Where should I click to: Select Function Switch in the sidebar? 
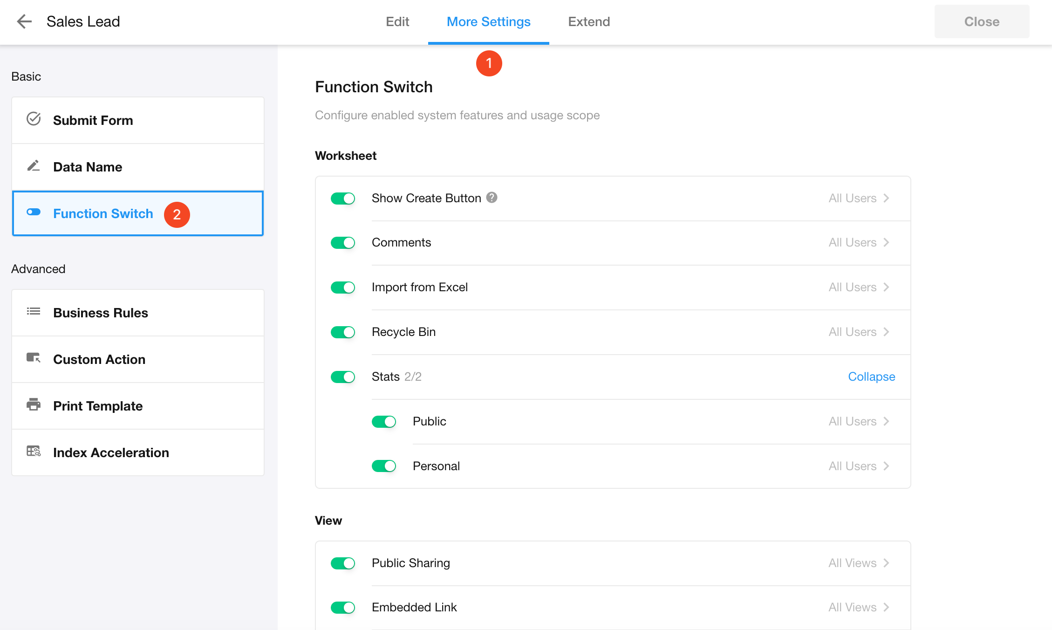(x=103, y=213)
